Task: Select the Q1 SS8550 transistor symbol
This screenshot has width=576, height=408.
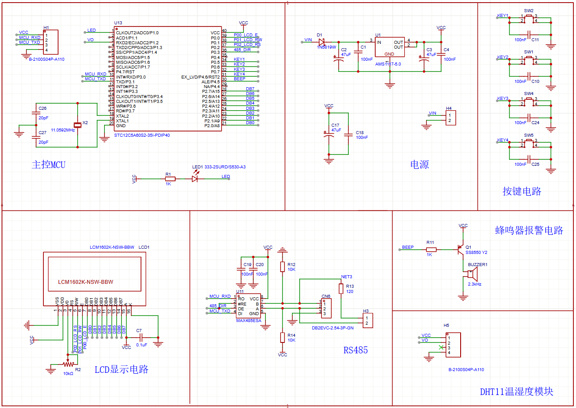Action: coord(460,249)
